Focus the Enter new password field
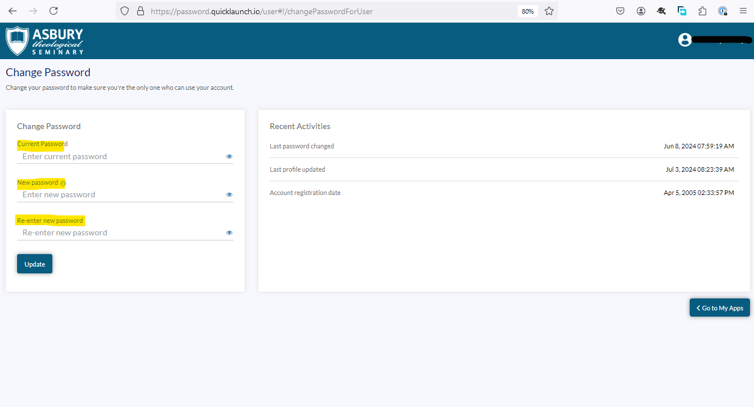The width and height of the screenshot is (754, 407). (x=120, y=194)
